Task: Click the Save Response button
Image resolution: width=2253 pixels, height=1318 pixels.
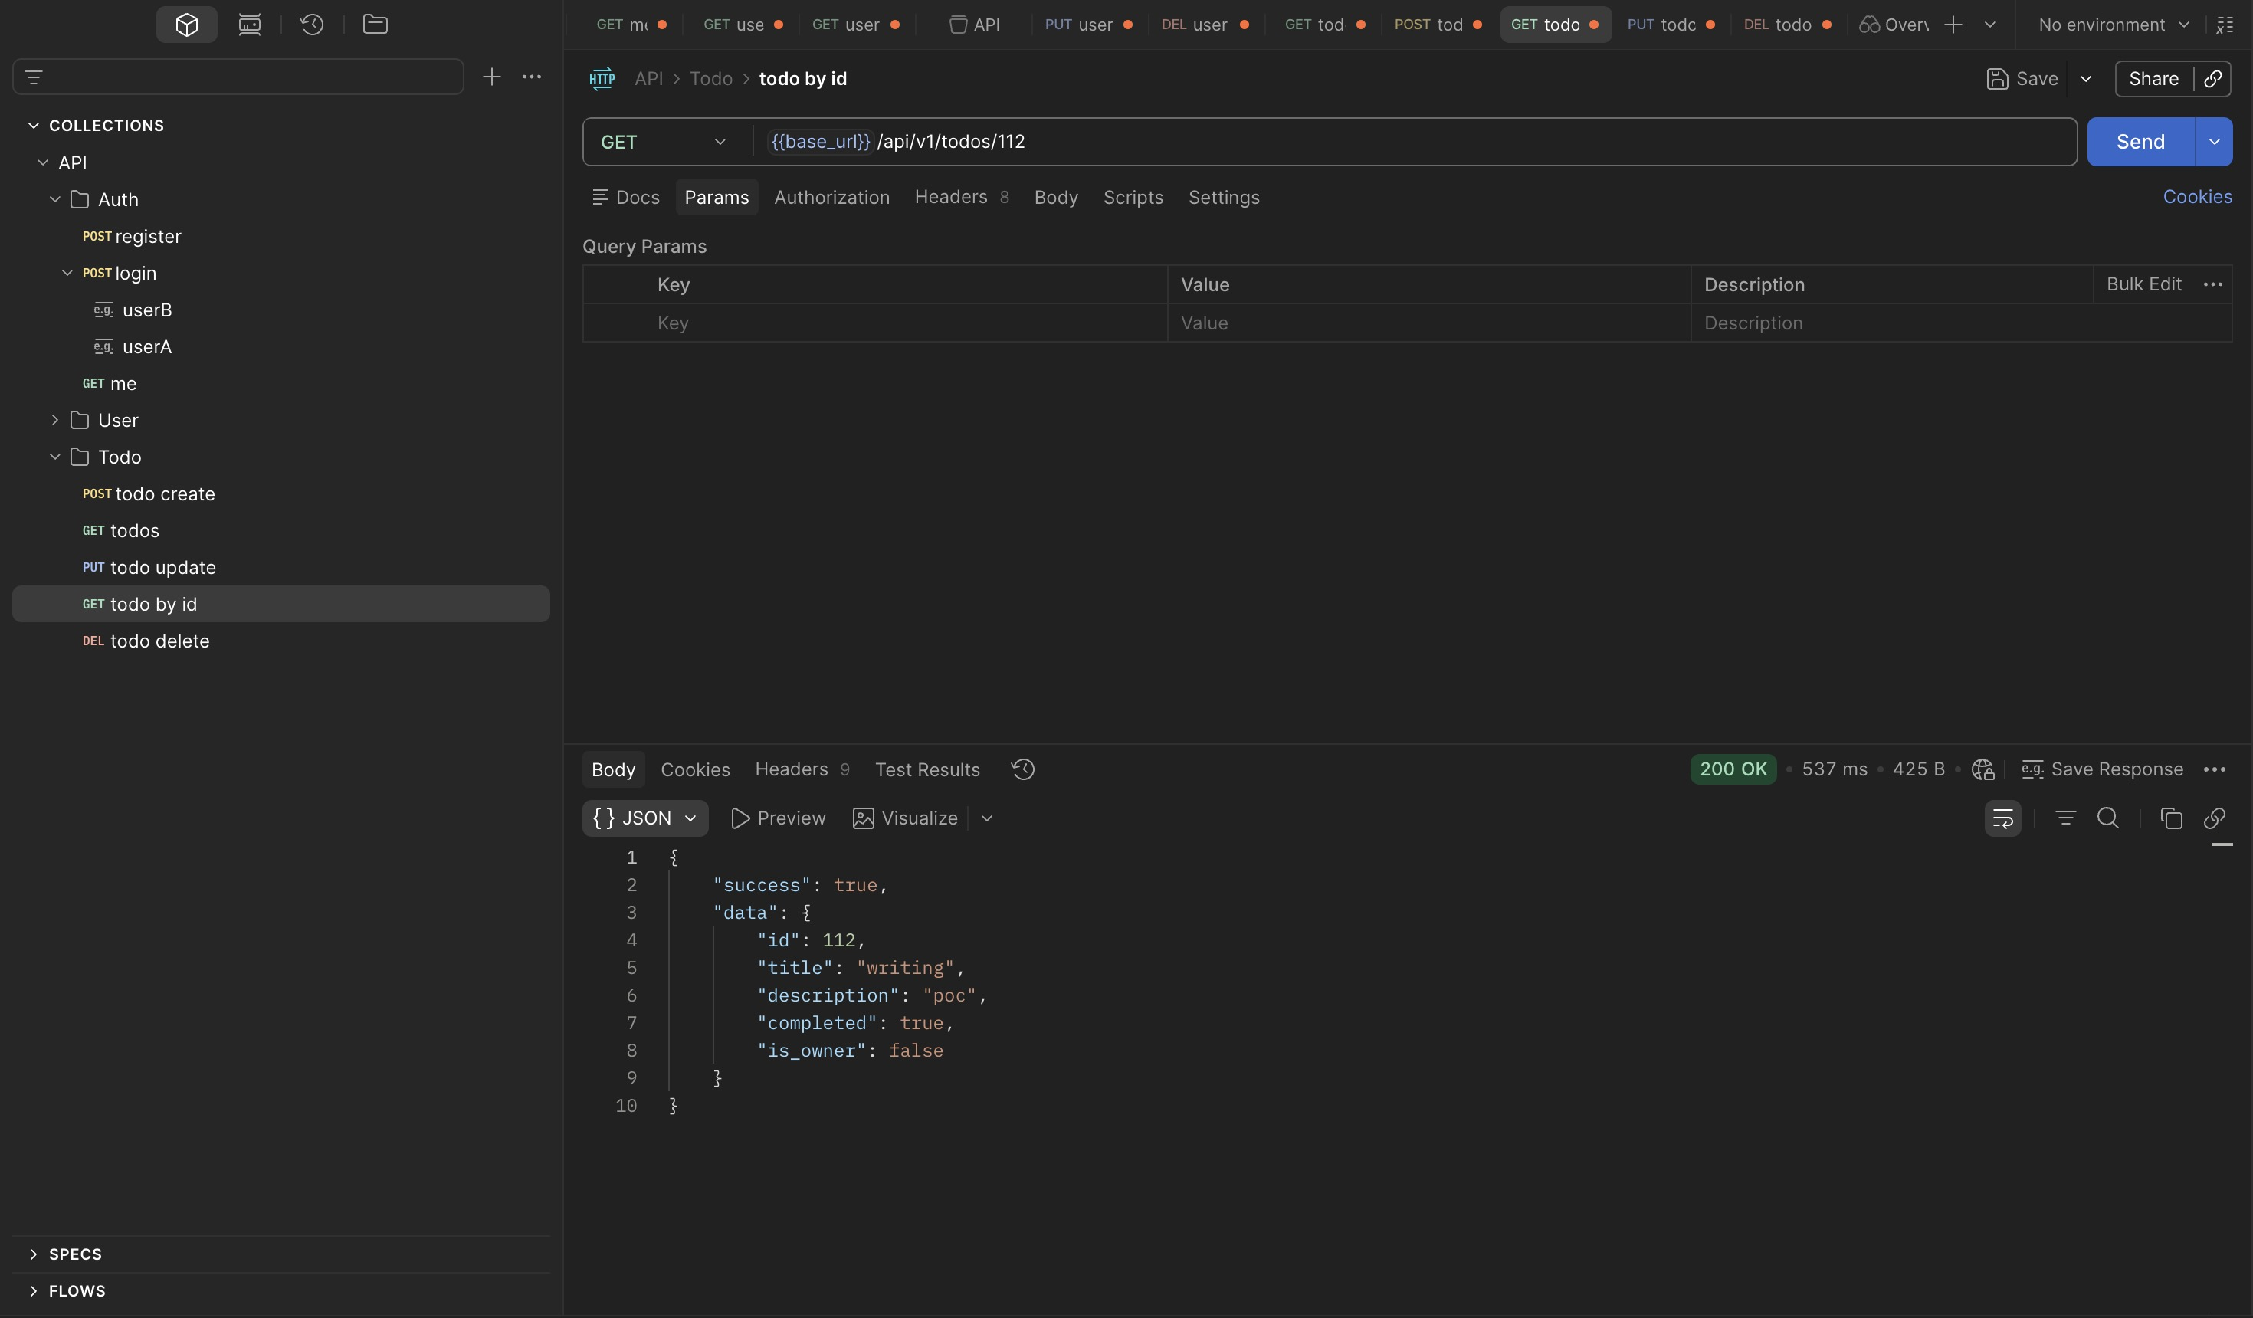Action: (x=2103, y=769)
